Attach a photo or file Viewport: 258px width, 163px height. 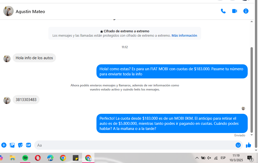pos(12,145)
